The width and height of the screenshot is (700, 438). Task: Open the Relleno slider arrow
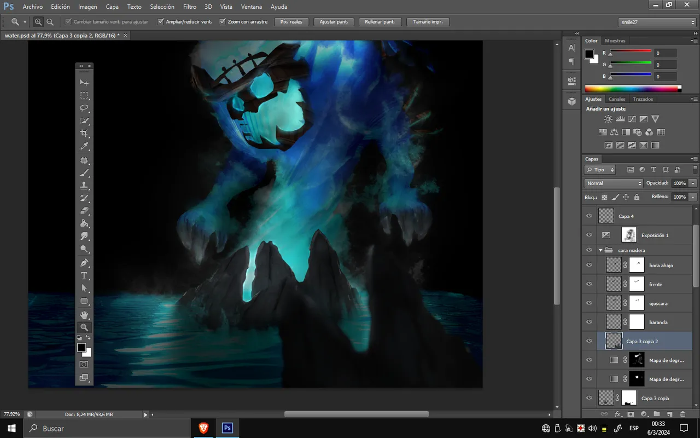(x=693, y=197)
